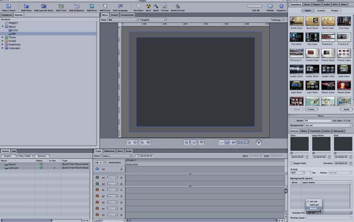Collapse the Menus folder in the outline
This screenshot has width=354, height=222.
pos(3,27)
